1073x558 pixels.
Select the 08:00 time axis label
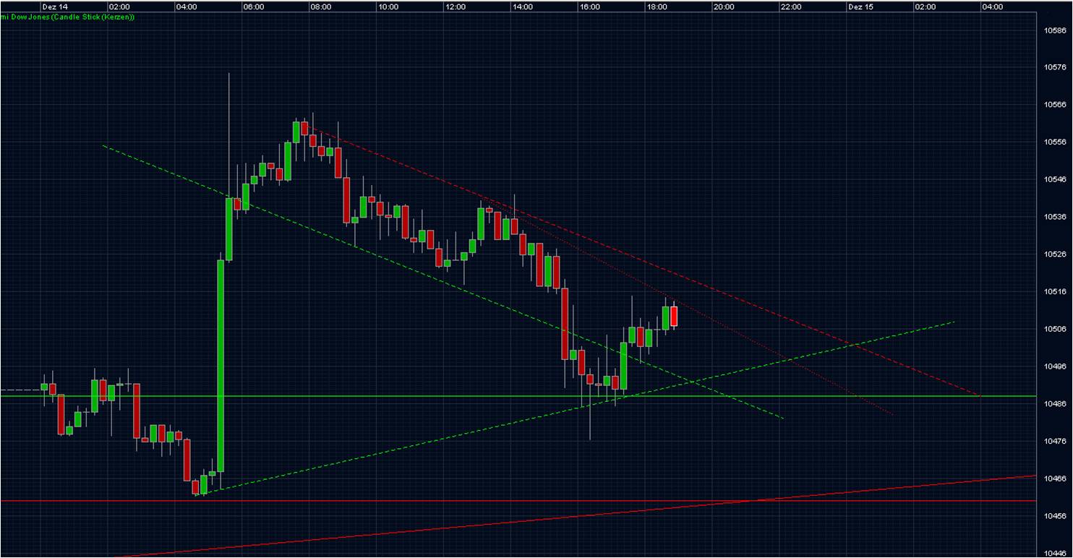click(x=322, y=6)
